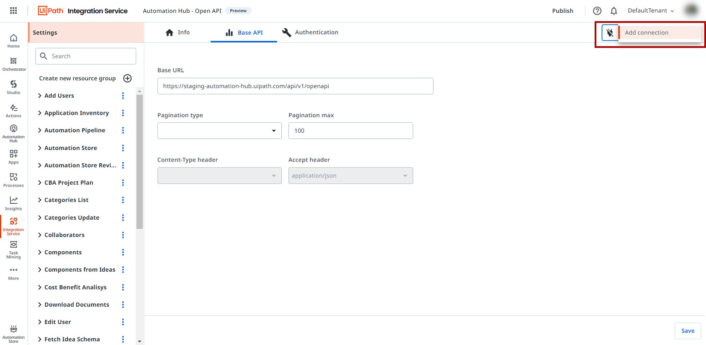This screenshot has width=706, height=345.
Task: Click the Save button
Action: (688, 331)
